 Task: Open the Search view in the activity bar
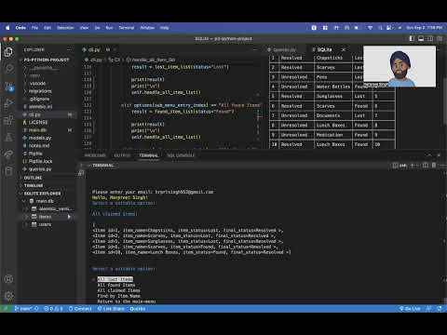point(8,68)
